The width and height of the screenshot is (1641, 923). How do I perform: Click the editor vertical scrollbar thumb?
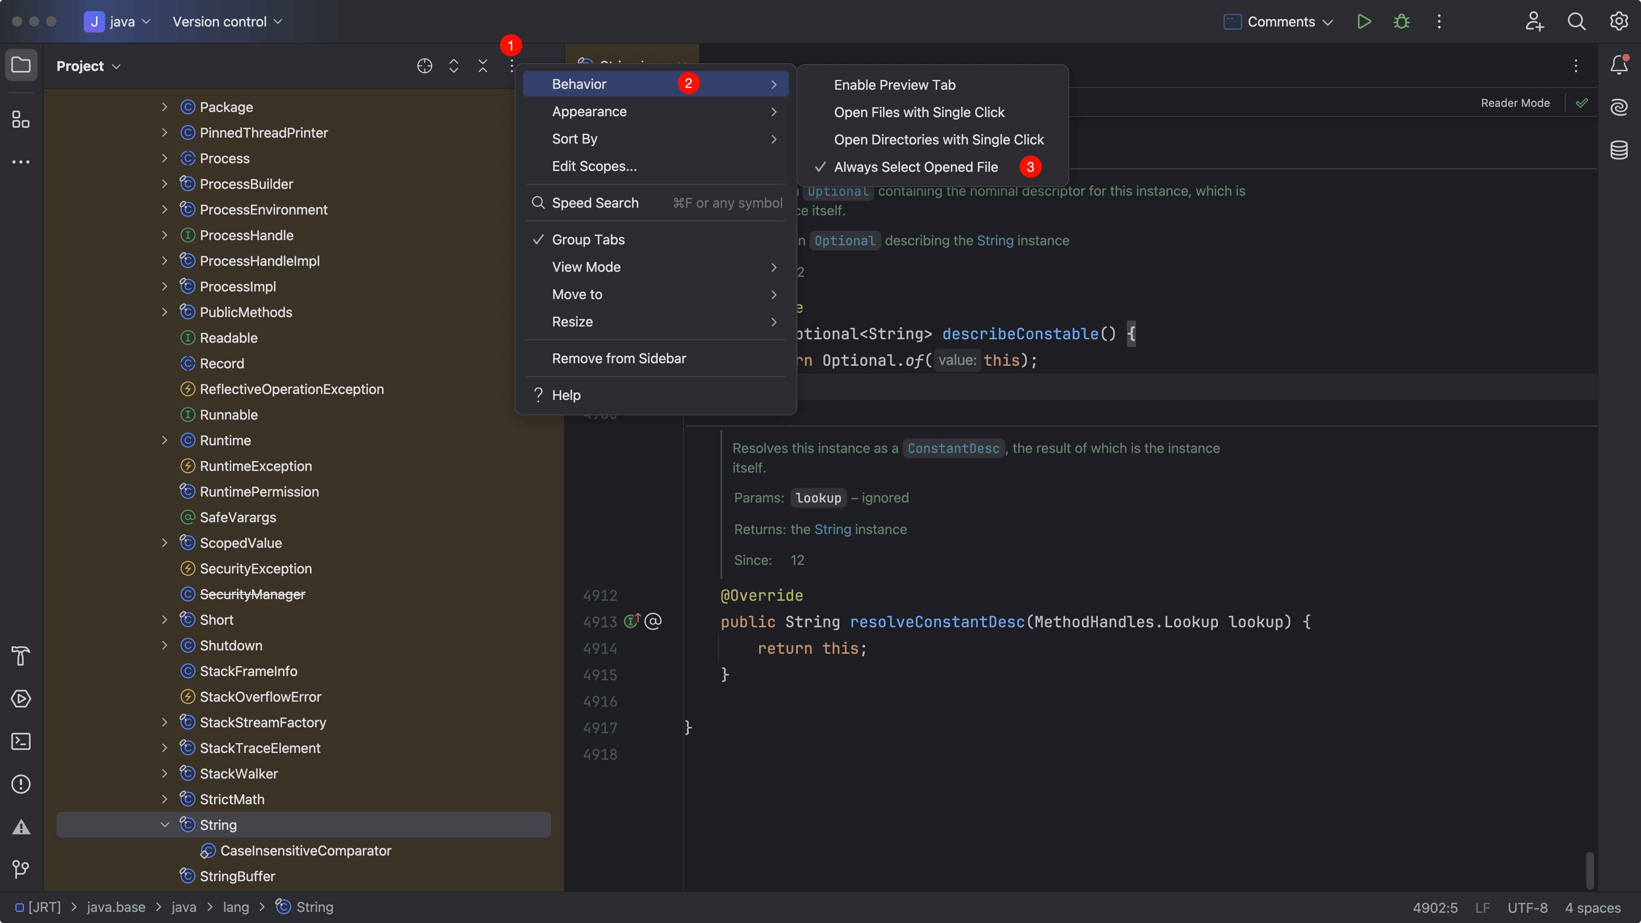[x=1589, y=871]
